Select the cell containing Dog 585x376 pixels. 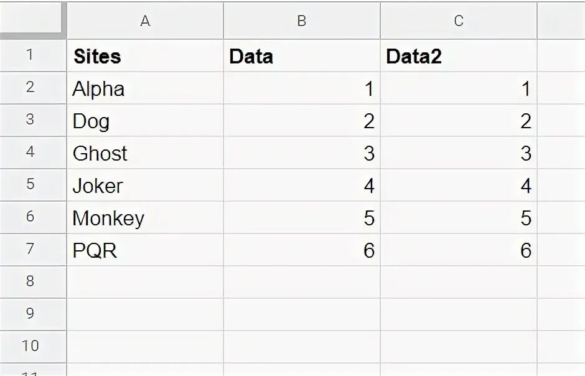point(145,121)
